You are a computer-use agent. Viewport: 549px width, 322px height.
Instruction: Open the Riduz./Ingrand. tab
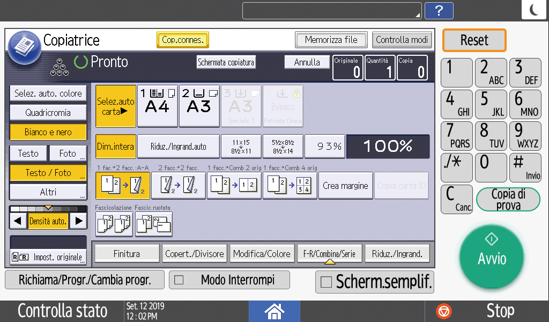[x=397, y=254]
